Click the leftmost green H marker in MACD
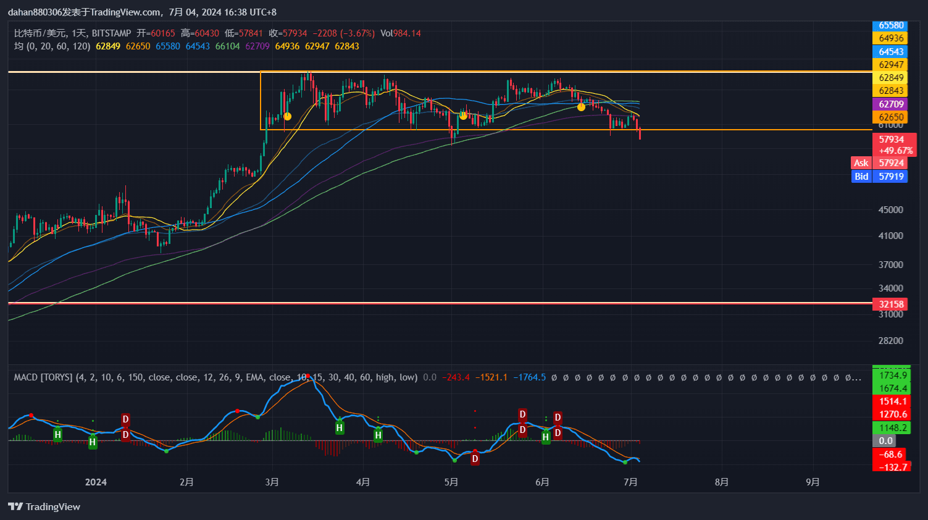This screenshot has width=928, height=520. (57, 435)
